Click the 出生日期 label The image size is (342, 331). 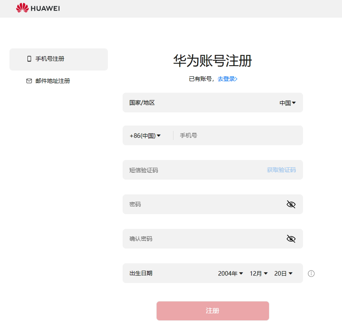click(x=141, y=273)
